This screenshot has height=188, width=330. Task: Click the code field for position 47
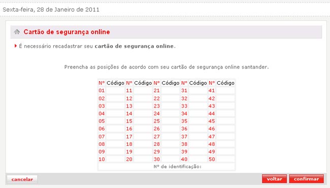pyautogui.click(x=225, y=136)
